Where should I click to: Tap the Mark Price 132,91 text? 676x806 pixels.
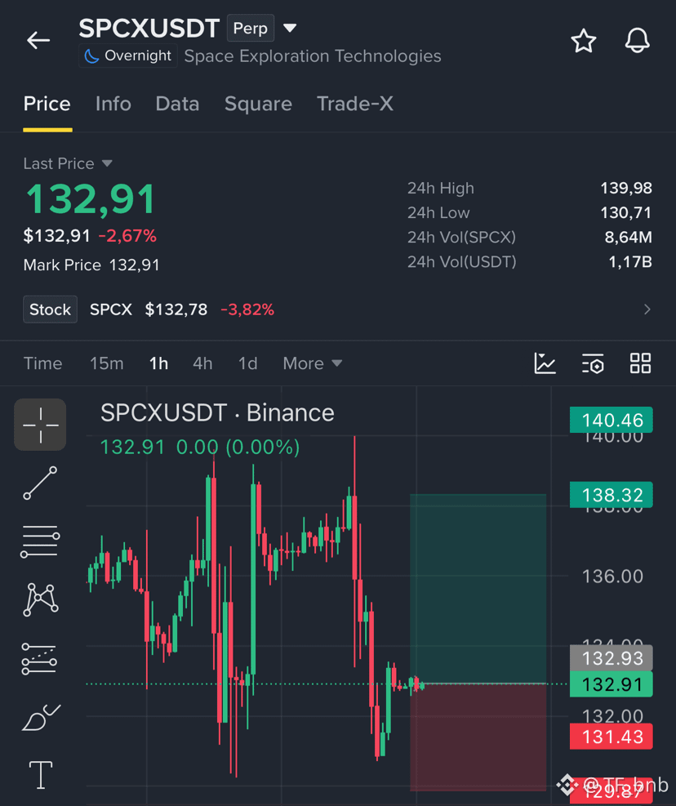point(91,265)
